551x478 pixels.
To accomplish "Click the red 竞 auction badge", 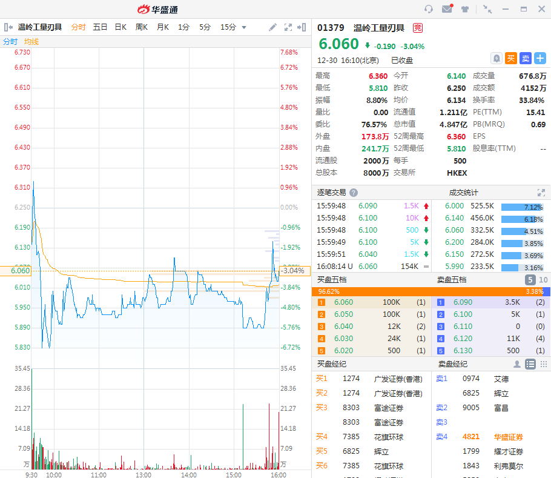I will pyautogui.click(x=417, y=28).
